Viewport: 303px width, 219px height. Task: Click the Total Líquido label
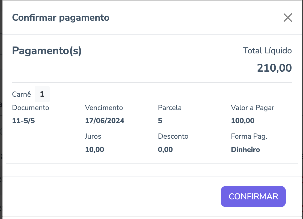(267, 51)
